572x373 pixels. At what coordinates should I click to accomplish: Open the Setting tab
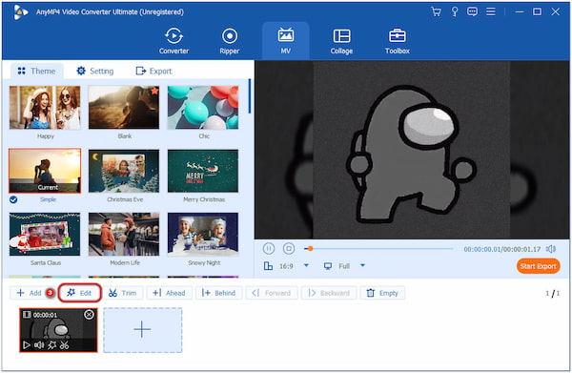pyautogui.click(x=95, y=71)
